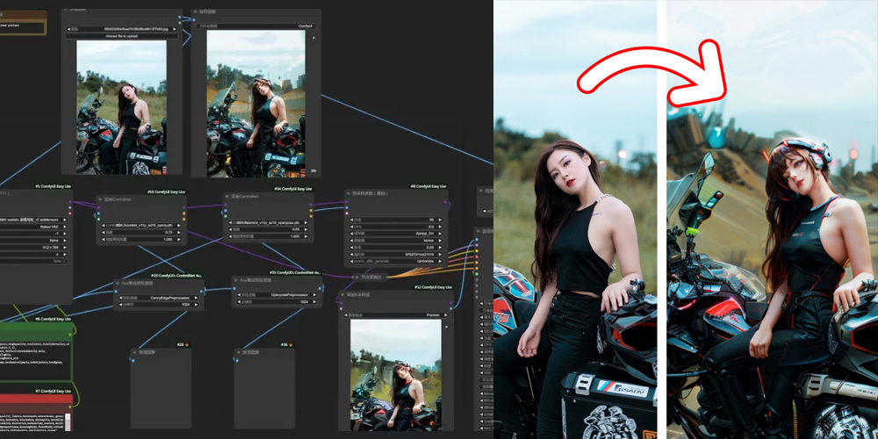
Task: Collapse the #52 sampler node via title dot
Action: pos(343,294)
